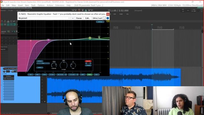The width and height of the screenshot is (204, 115).
Task: Select pink EQ band 1 node
Action: tap(31, 41)
